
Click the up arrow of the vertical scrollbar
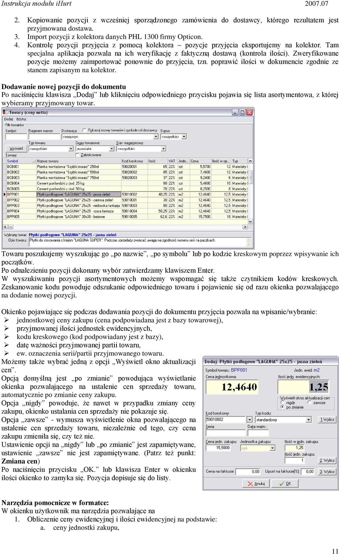pyautogui.click(x=250, y=161)
